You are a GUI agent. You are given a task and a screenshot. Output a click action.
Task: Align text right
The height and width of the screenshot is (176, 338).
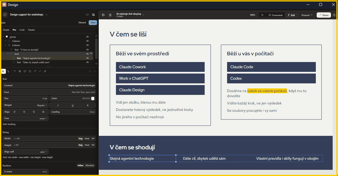coord(34,112)
